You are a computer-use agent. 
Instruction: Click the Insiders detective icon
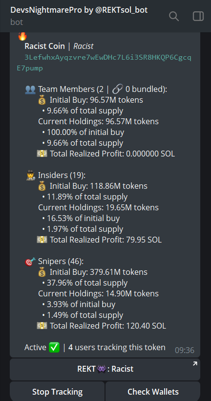pos(30,176)
